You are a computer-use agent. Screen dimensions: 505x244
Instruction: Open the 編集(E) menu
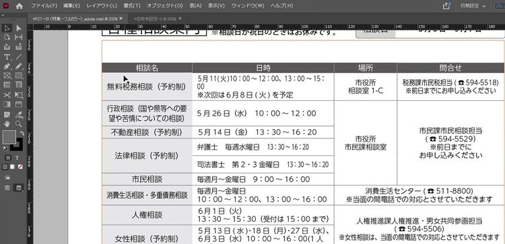(x=71, y=6)
